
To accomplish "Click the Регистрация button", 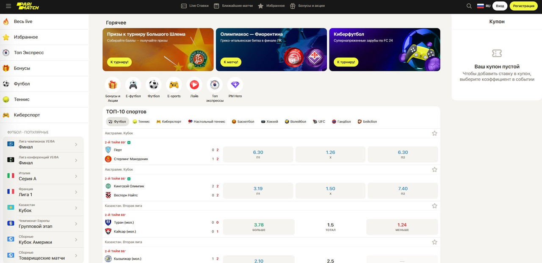I will pos(524,6).
